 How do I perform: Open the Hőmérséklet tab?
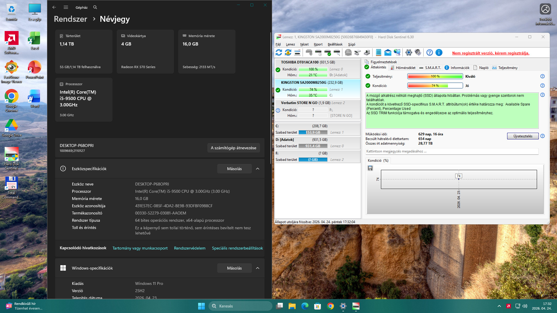[403, 68]
